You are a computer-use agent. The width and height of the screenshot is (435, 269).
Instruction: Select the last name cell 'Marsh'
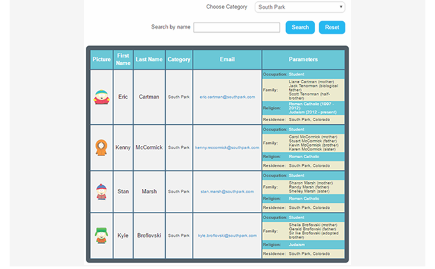tap(149, 192)
